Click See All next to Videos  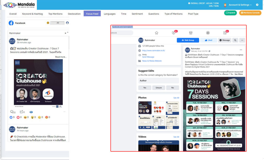pyautogui.click(x=176, y=137)
